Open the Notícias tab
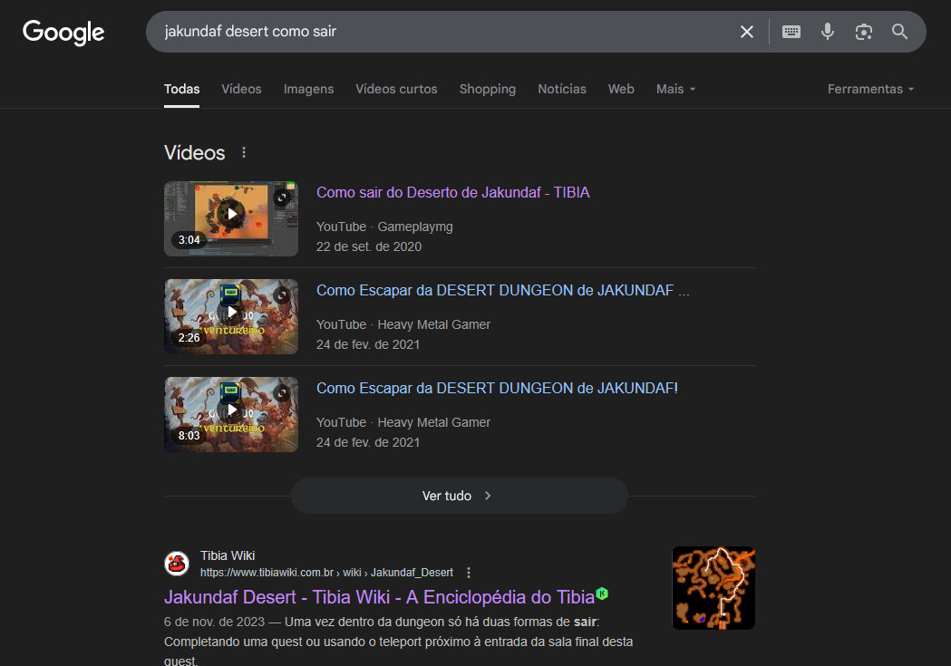 click(x=562, y=89)
